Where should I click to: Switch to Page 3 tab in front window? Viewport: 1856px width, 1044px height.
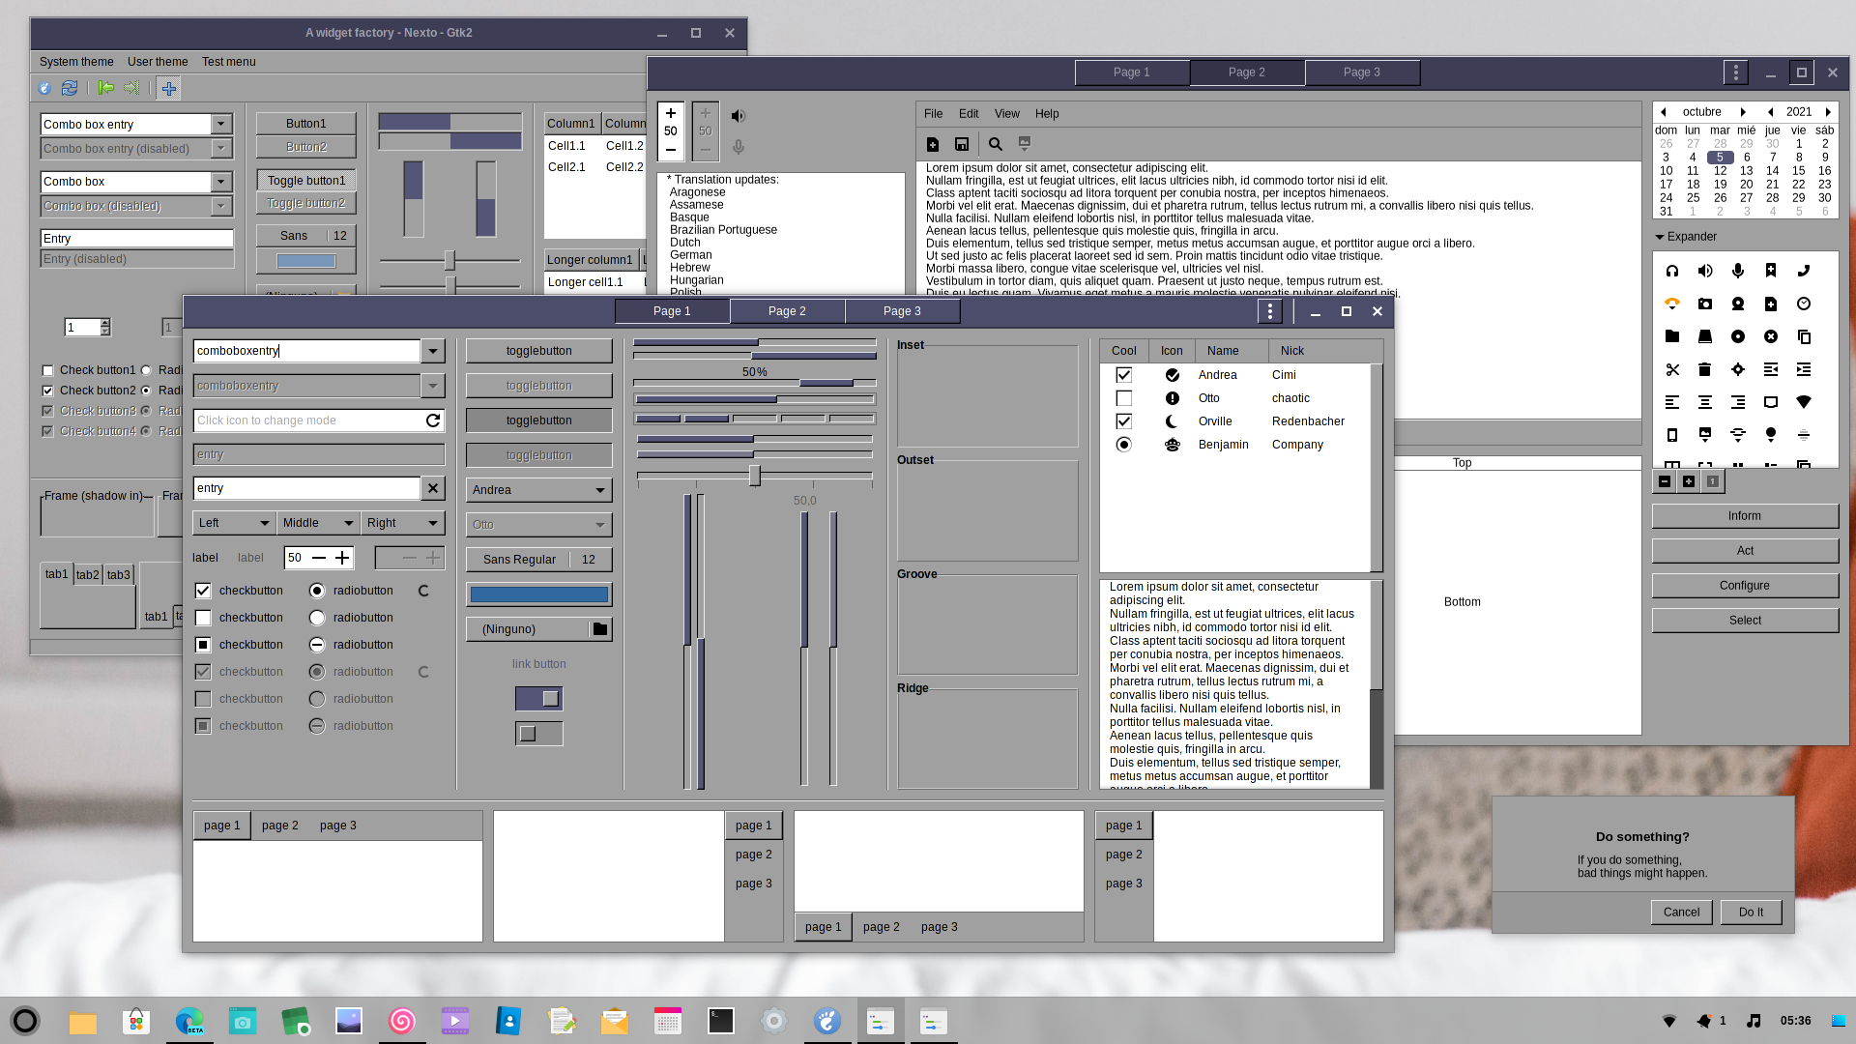click(x=902, y=311)
